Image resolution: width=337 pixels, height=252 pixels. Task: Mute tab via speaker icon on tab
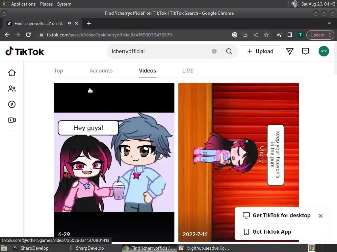click(69, 23)
